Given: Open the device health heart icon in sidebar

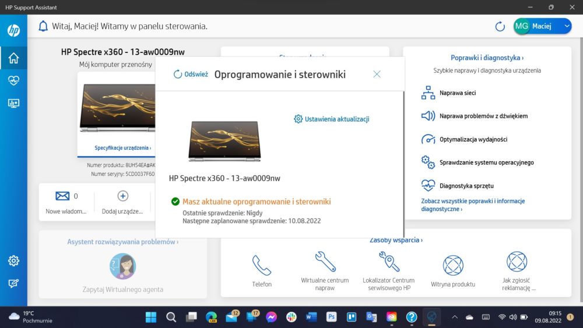Looking at the screenshot, I should click(14, 80).
